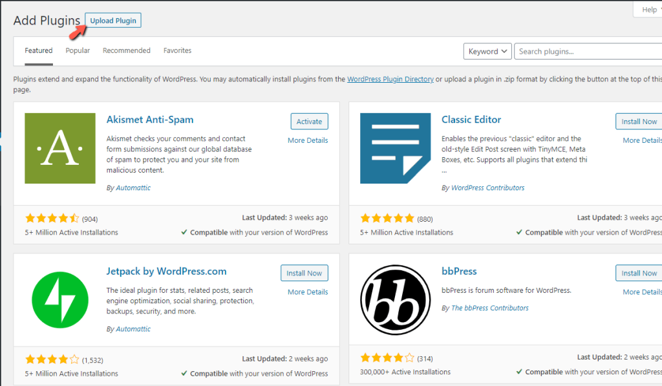Install the bbPress plugin
The height and width of the screenshot is (386, 662).
pos(639,273)
